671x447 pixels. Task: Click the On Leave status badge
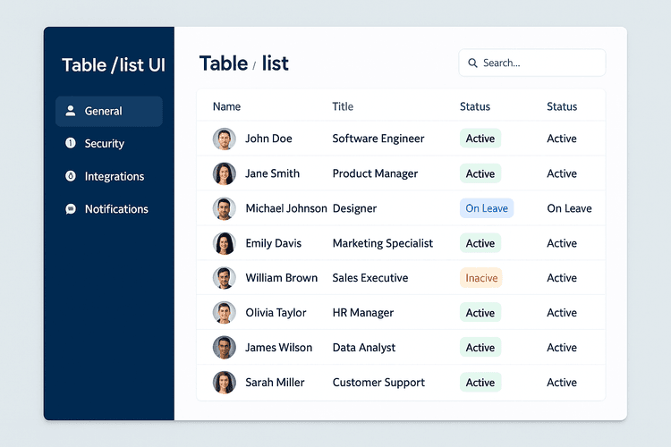pos(486,208)
